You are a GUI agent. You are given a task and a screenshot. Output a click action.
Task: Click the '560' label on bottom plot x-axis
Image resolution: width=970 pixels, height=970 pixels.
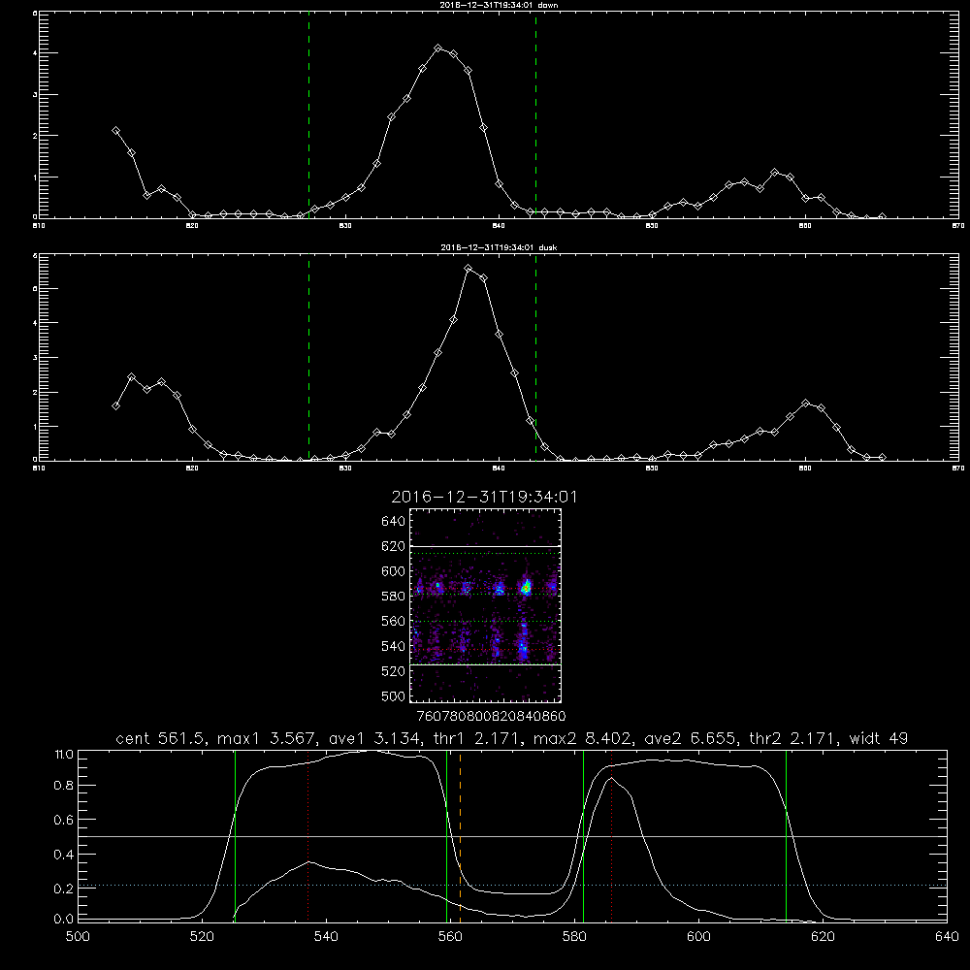pos(450,937)
